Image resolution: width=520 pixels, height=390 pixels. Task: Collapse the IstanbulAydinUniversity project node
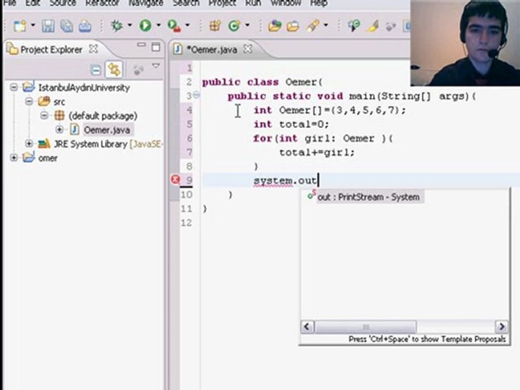[x=14, y=88]
